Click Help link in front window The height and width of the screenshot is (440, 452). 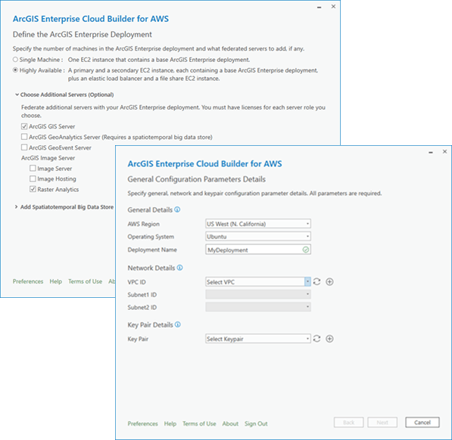(x=170, y=423)
